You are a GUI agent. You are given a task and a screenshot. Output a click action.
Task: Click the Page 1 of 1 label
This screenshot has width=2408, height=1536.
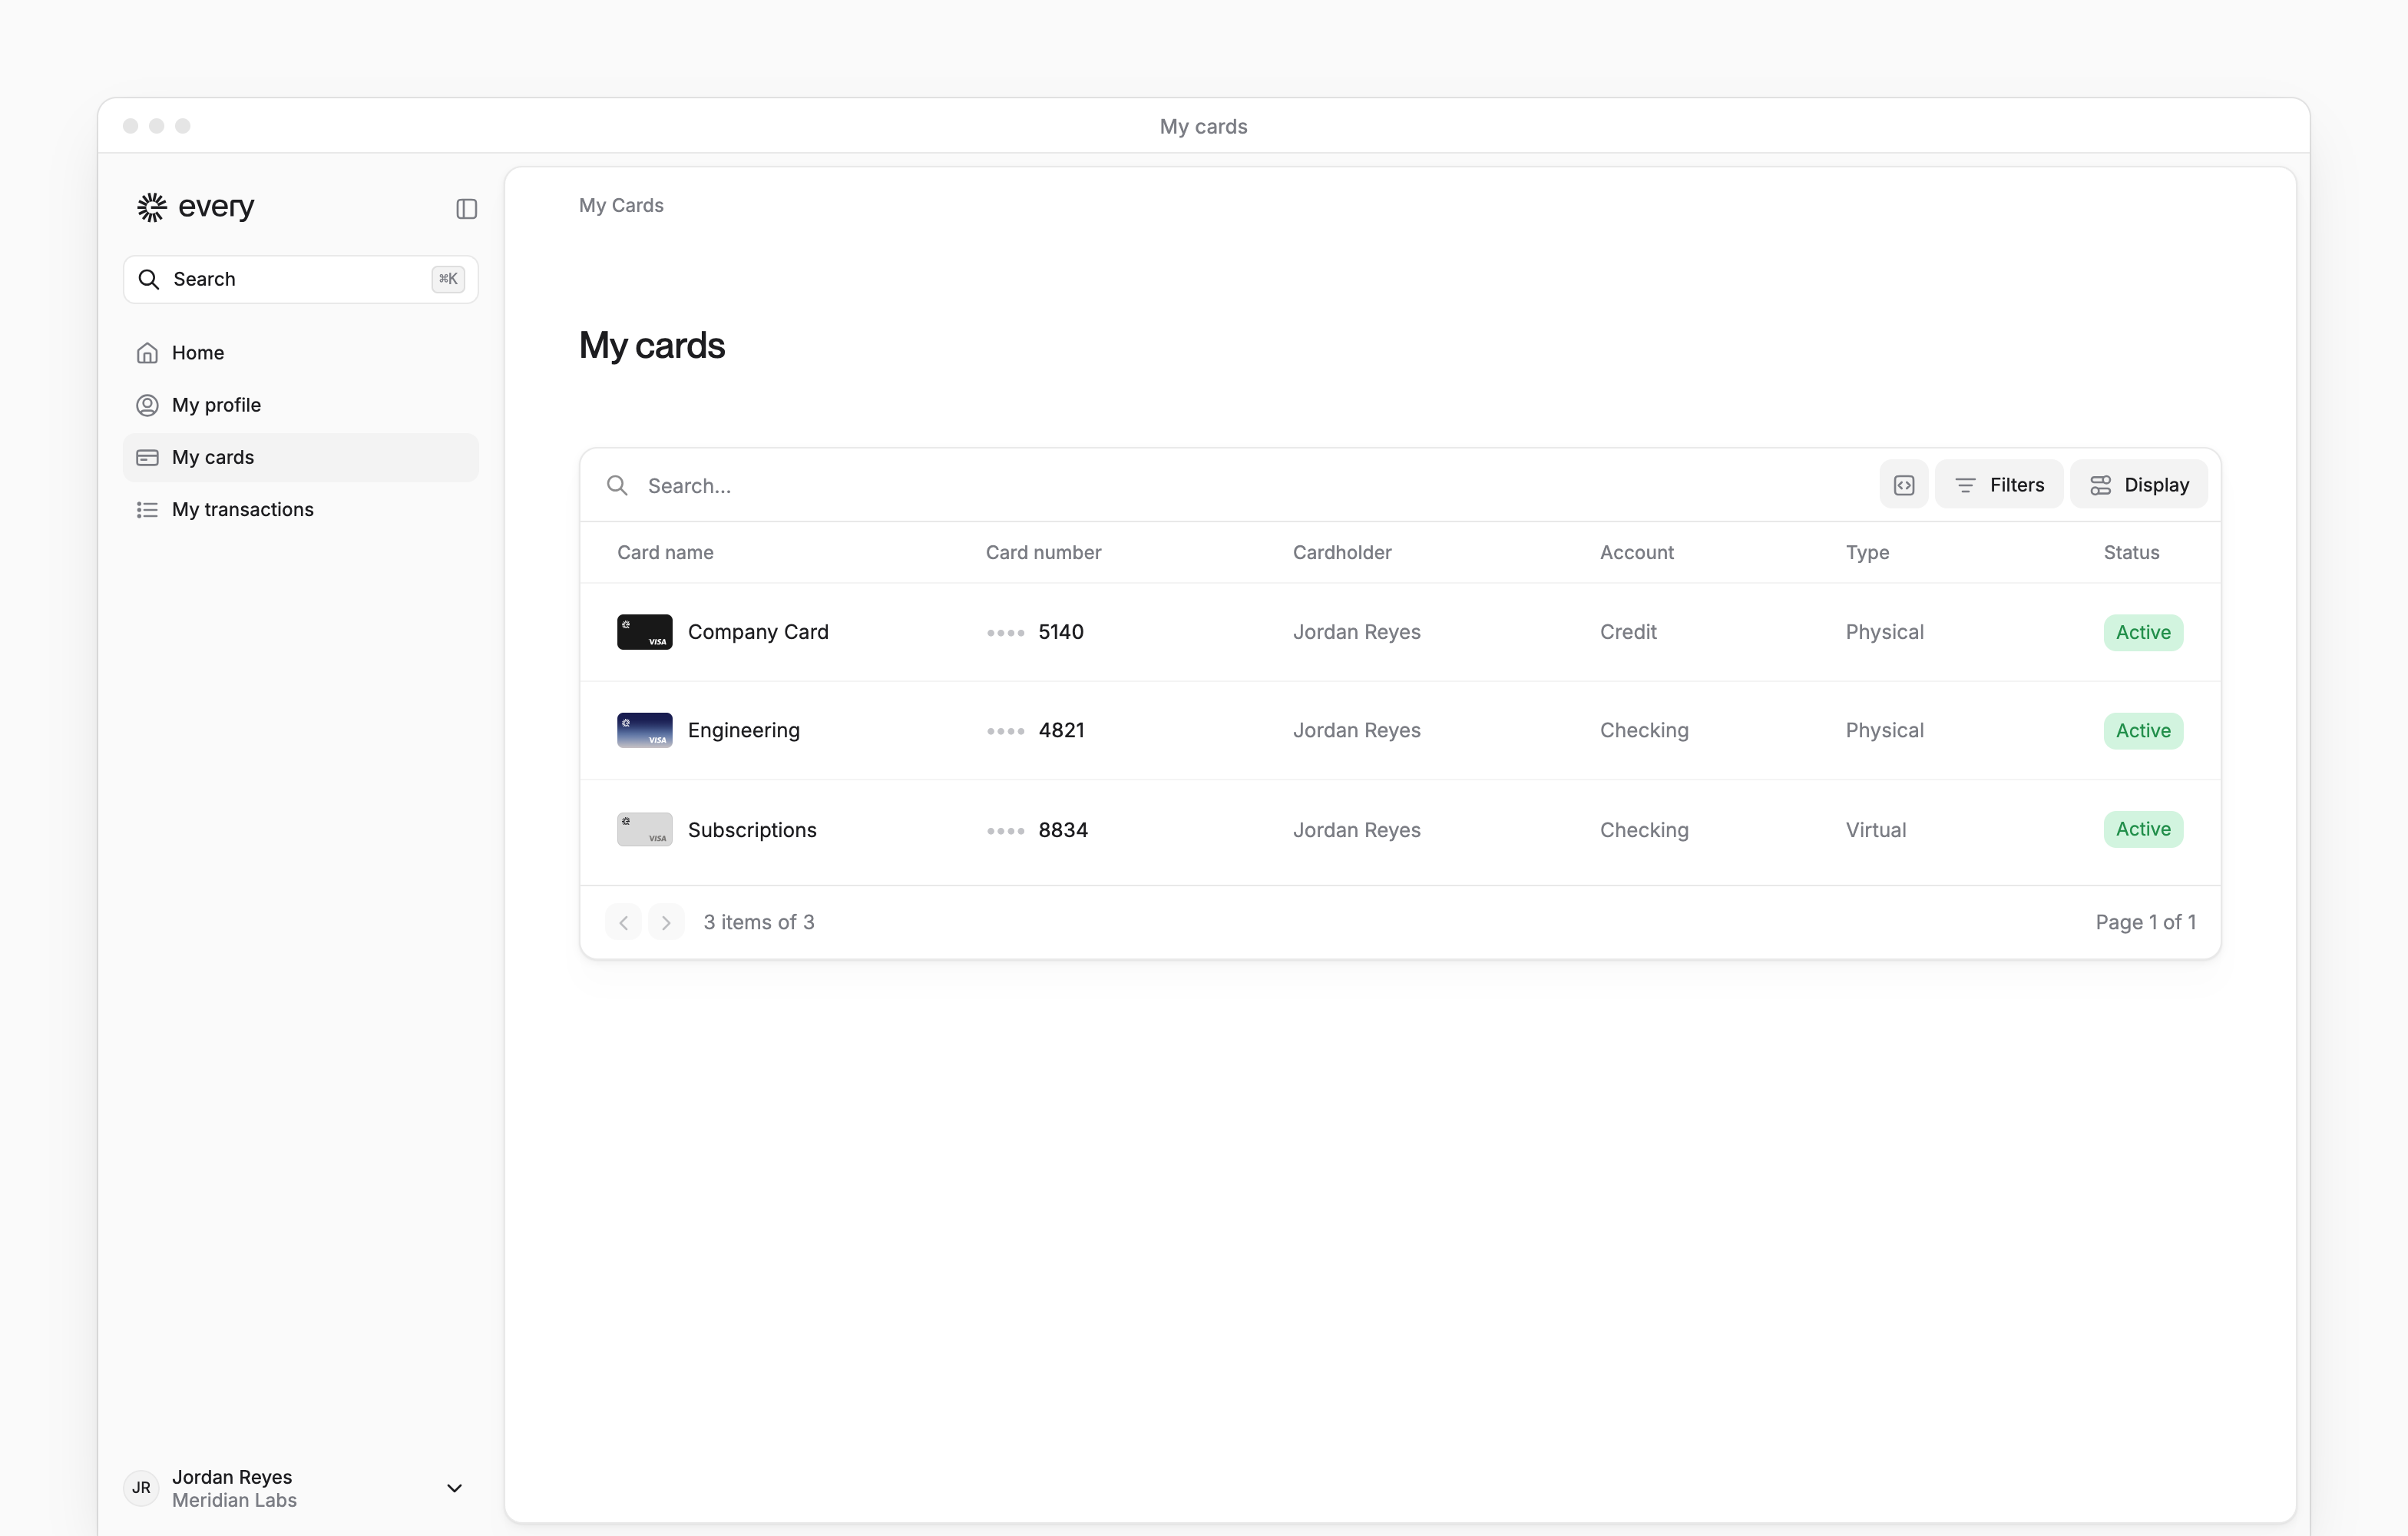(2145, 922)
